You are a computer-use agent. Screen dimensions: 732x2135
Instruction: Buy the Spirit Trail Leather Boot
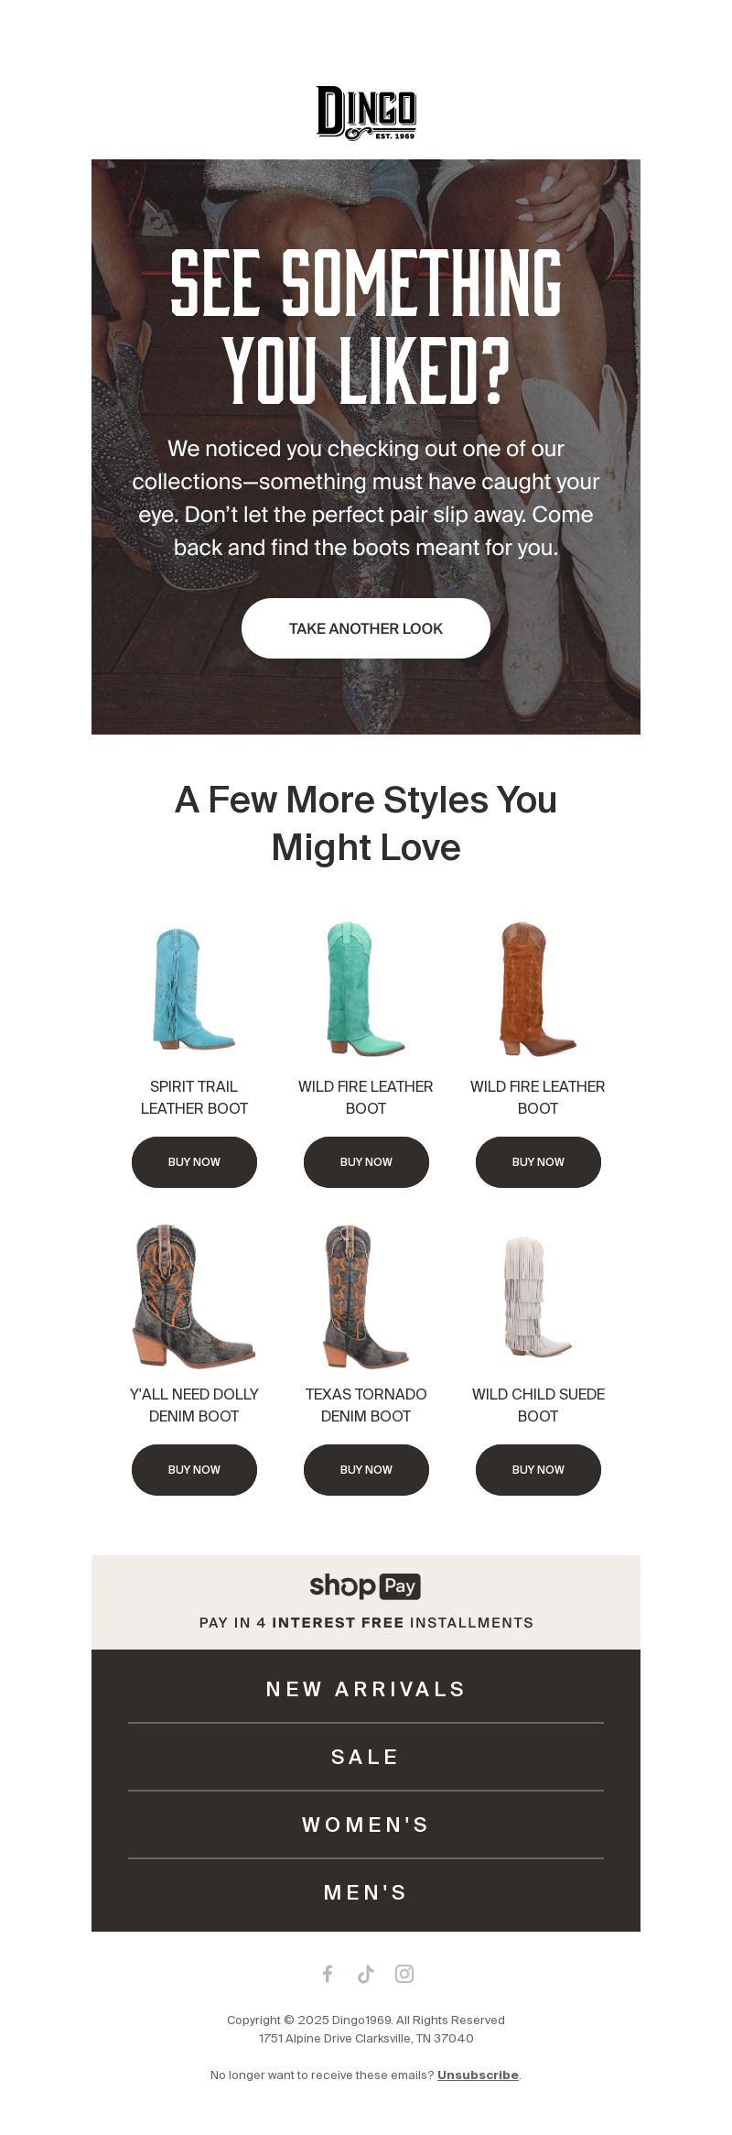point(194,1161)
